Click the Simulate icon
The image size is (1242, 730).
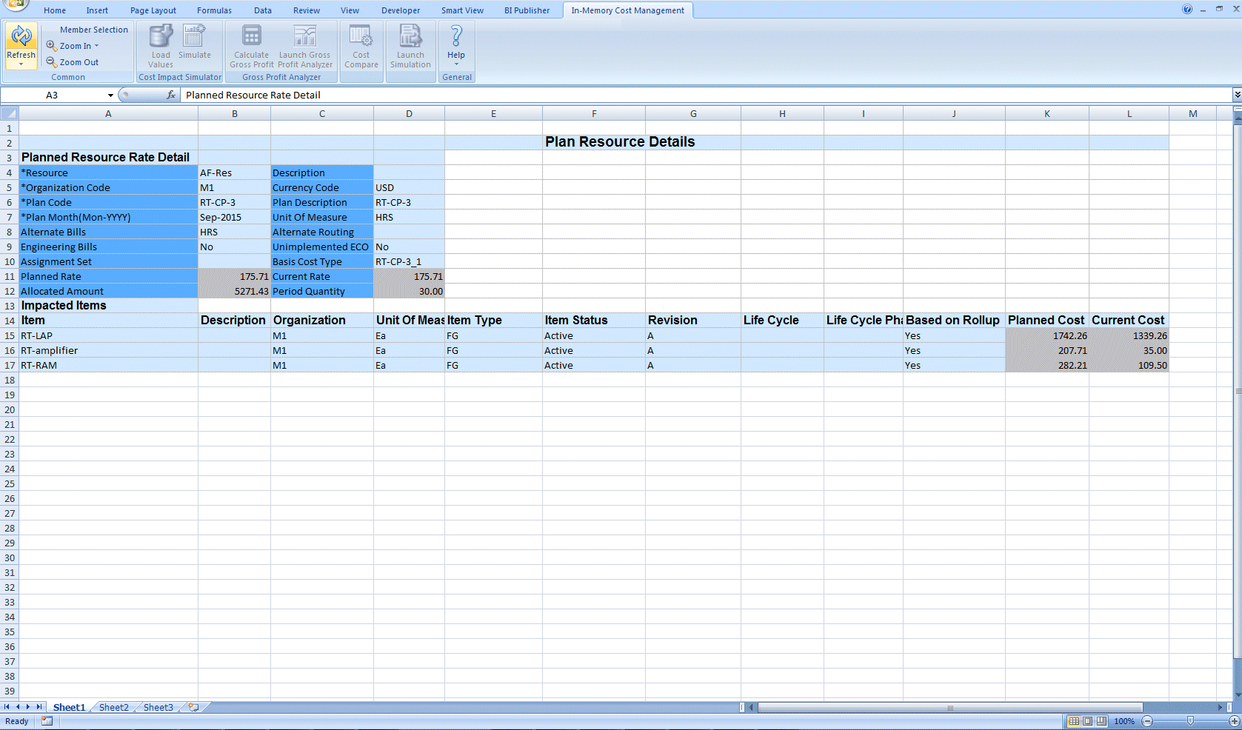pyautogui.click(x=194, y=36)
